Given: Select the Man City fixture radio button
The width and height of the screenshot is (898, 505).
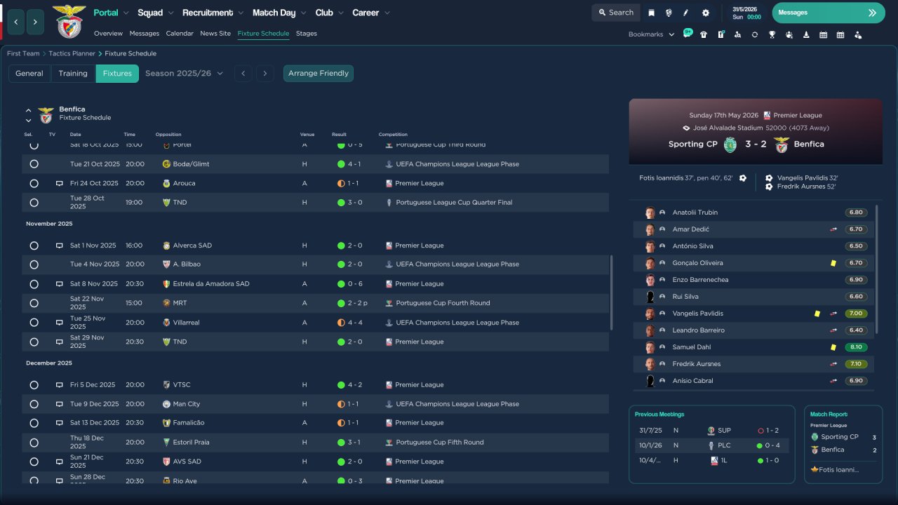Looking at the screenshot, I should (x=34, y=404).
